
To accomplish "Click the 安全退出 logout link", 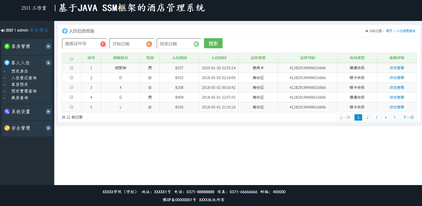I will 39,30.
